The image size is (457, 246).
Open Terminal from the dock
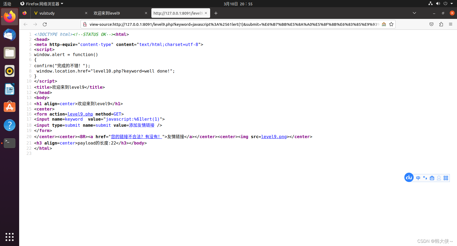pos(10,143)
